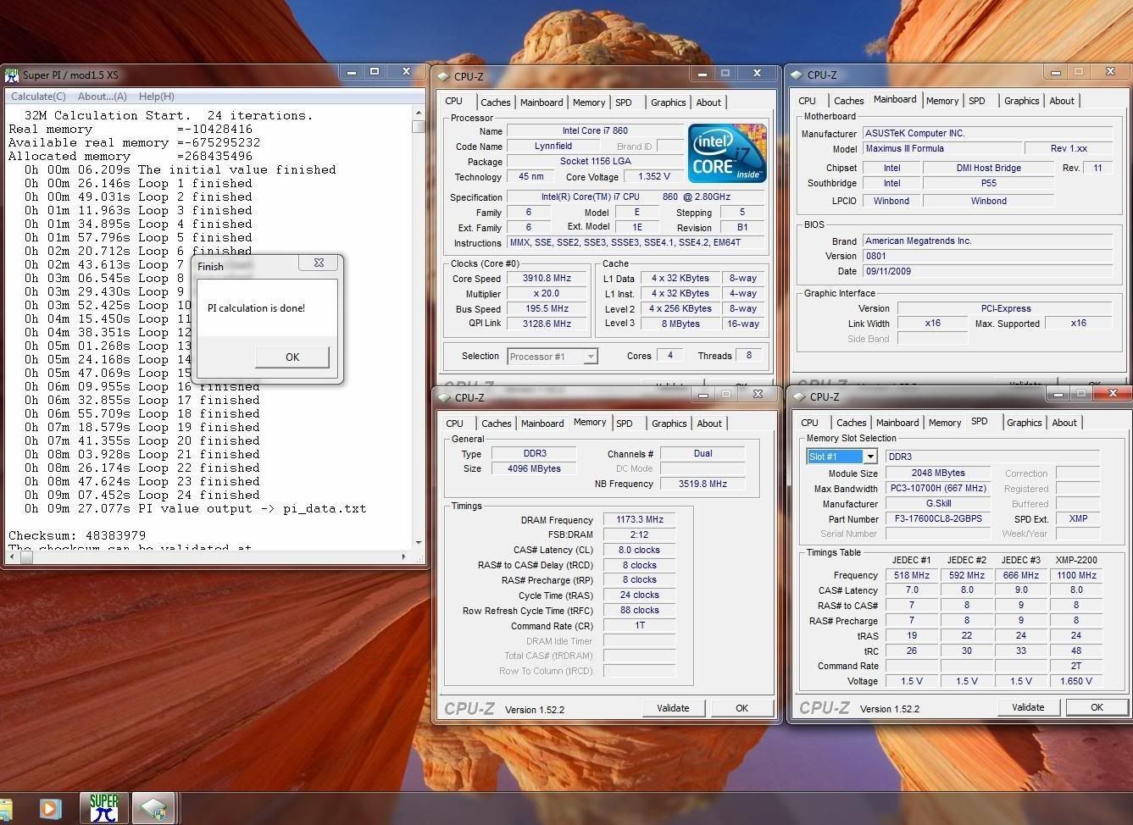Viewport: 1133px width, 825px height.
Task: Click the Super PI title bar icon
Action: tap(13, 75)
